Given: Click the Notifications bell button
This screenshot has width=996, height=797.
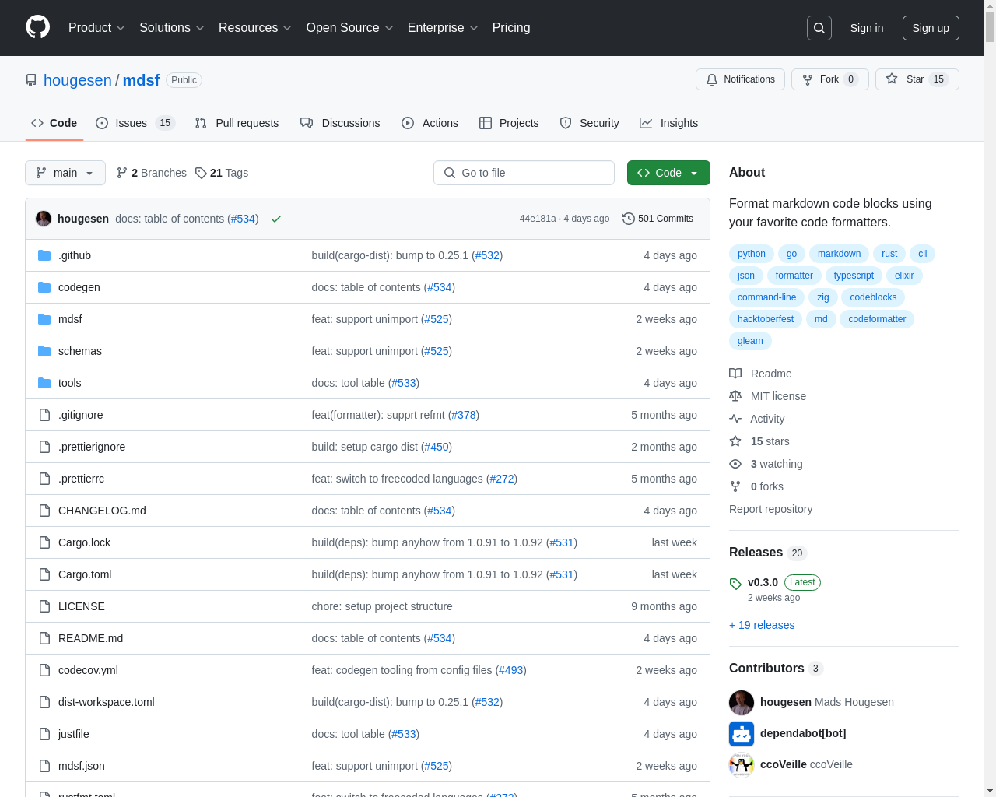Looking at the screenshot, I should coord(740,79).
